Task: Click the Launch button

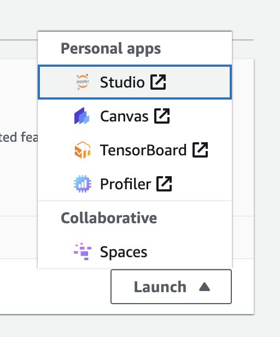Action: (x=171, y=287)
